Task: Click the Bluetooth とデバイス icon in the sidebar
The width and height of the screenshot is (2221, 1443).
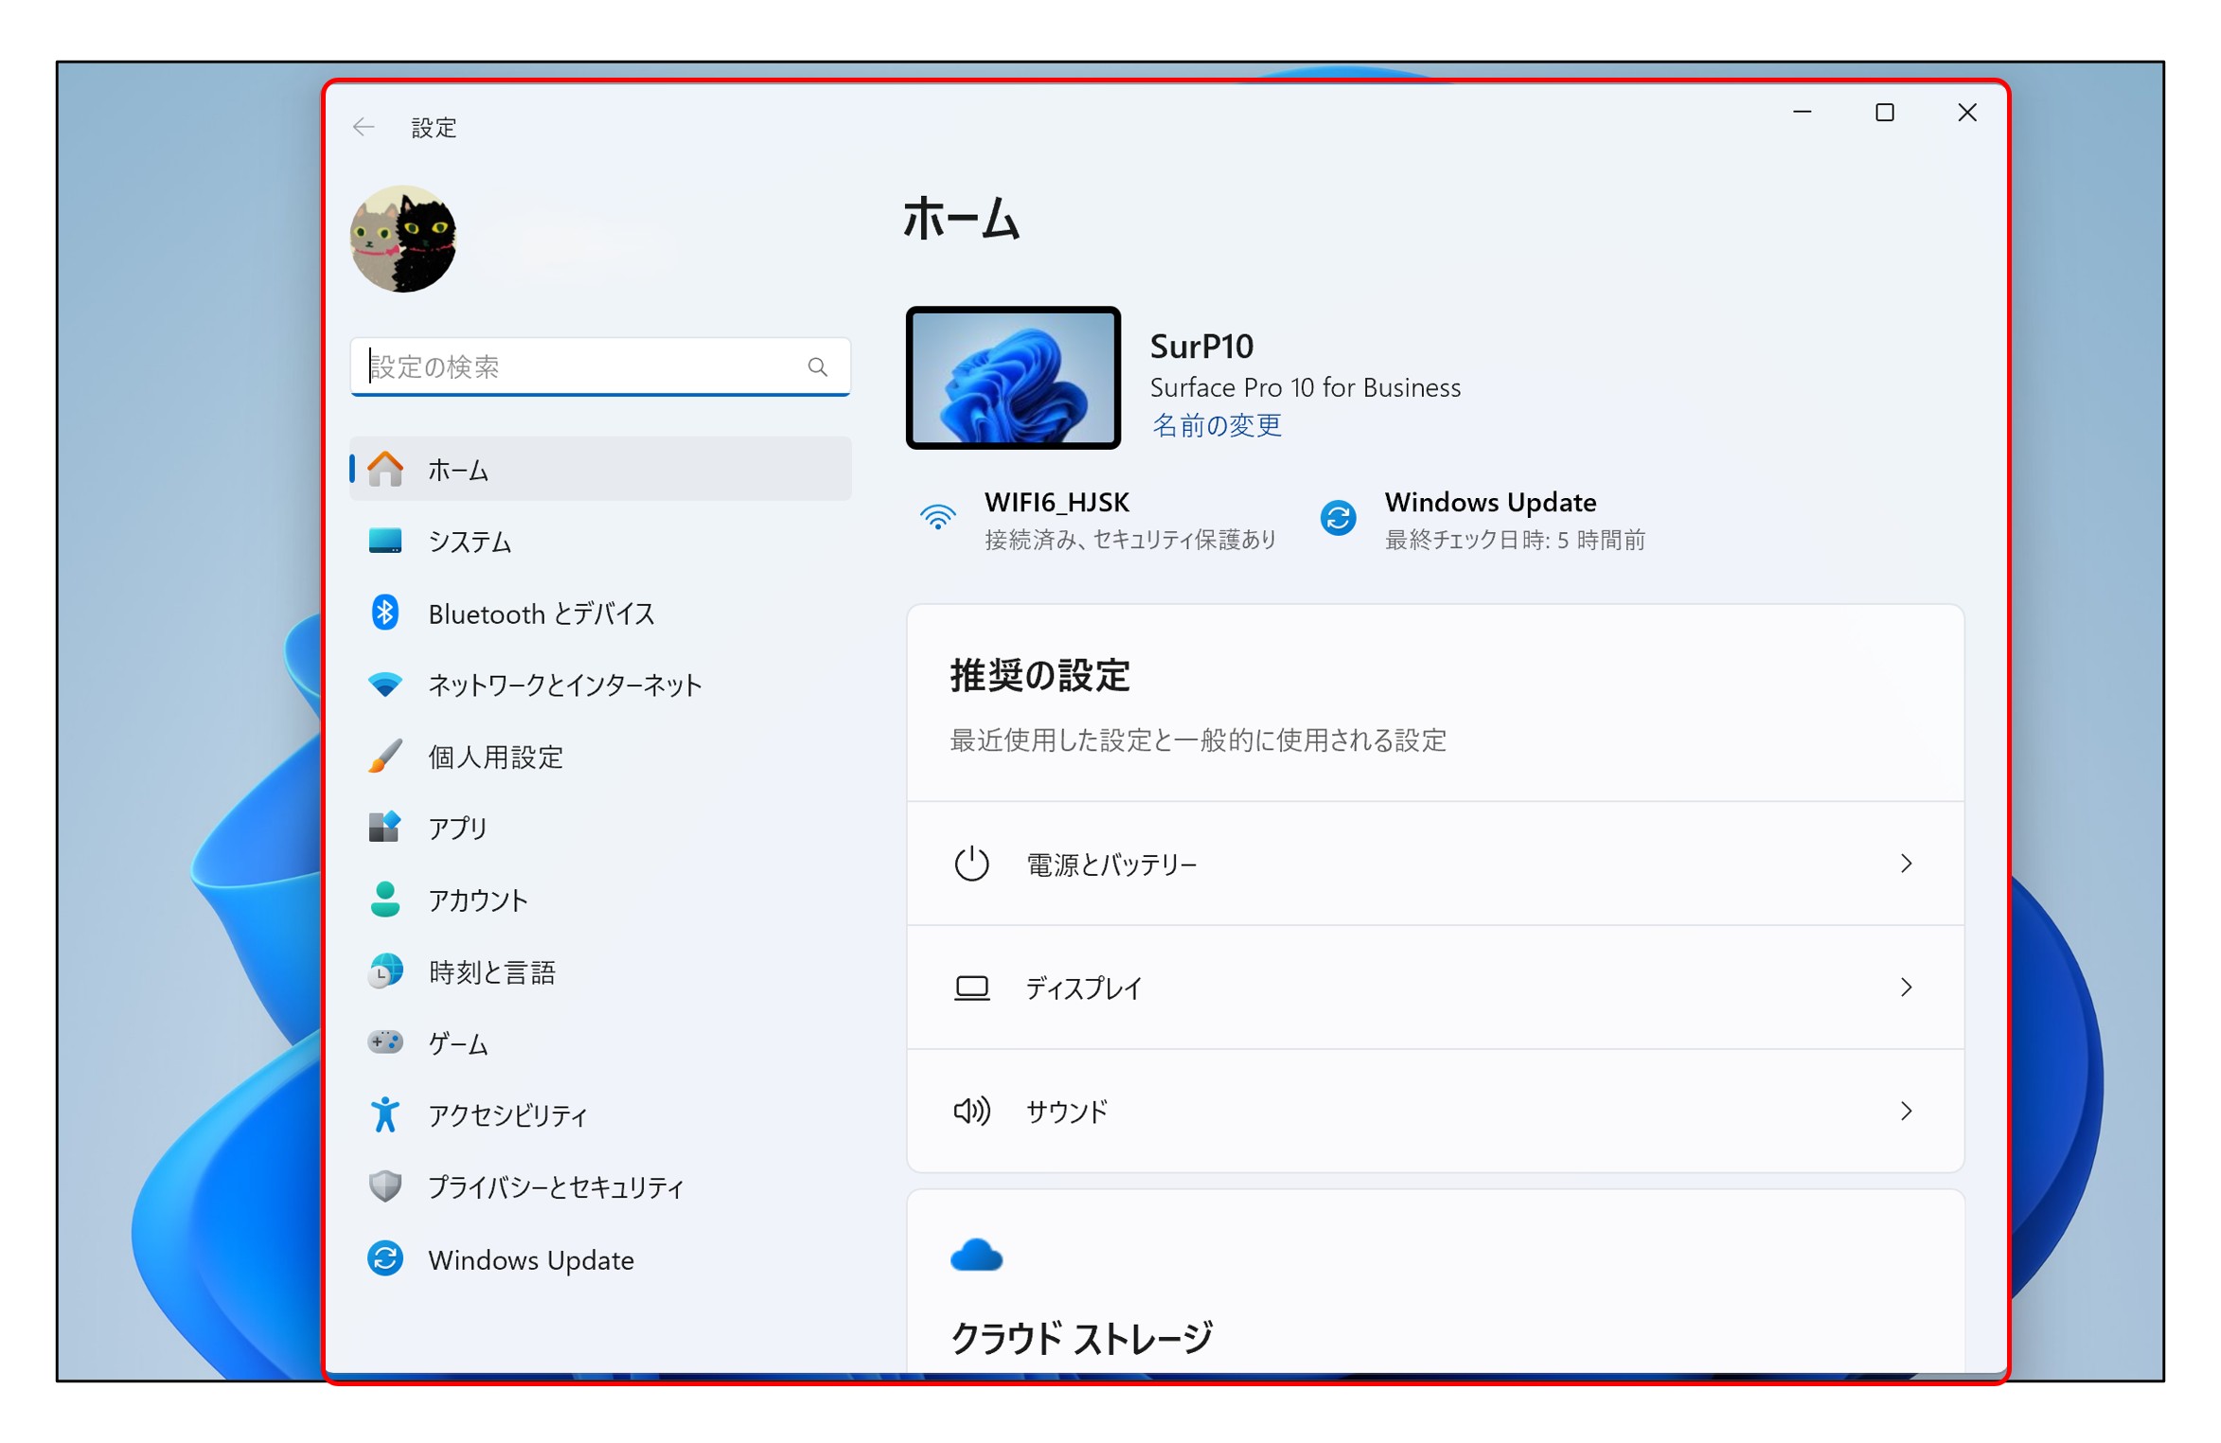Action: click(384, 613)
